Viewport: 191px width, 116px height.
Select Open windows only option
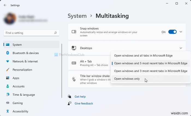(x=127, y=79)
